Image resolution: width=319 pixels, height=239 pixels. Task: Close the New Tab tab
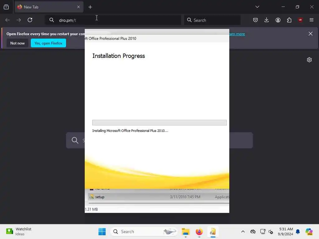point(79,7)
